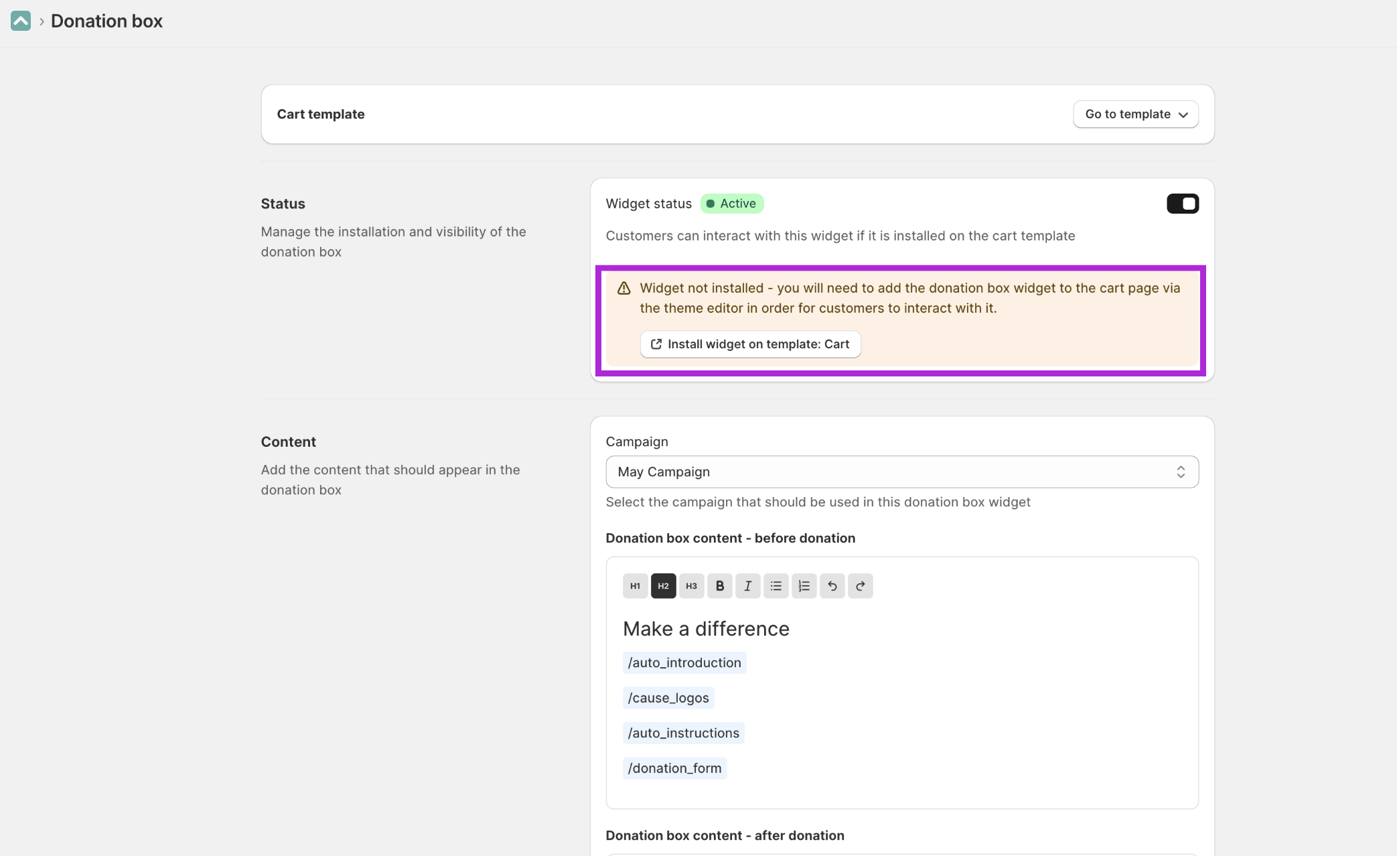1397x856 pixels.
Task: Click the /auto_introduction tag in editor
Action: [684, 662]
